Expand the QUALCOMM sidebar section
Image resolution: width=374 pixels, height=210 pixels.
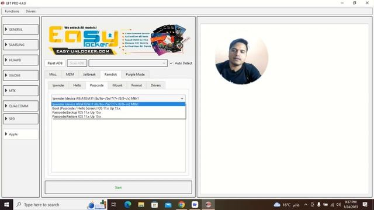tap(20, 106)
